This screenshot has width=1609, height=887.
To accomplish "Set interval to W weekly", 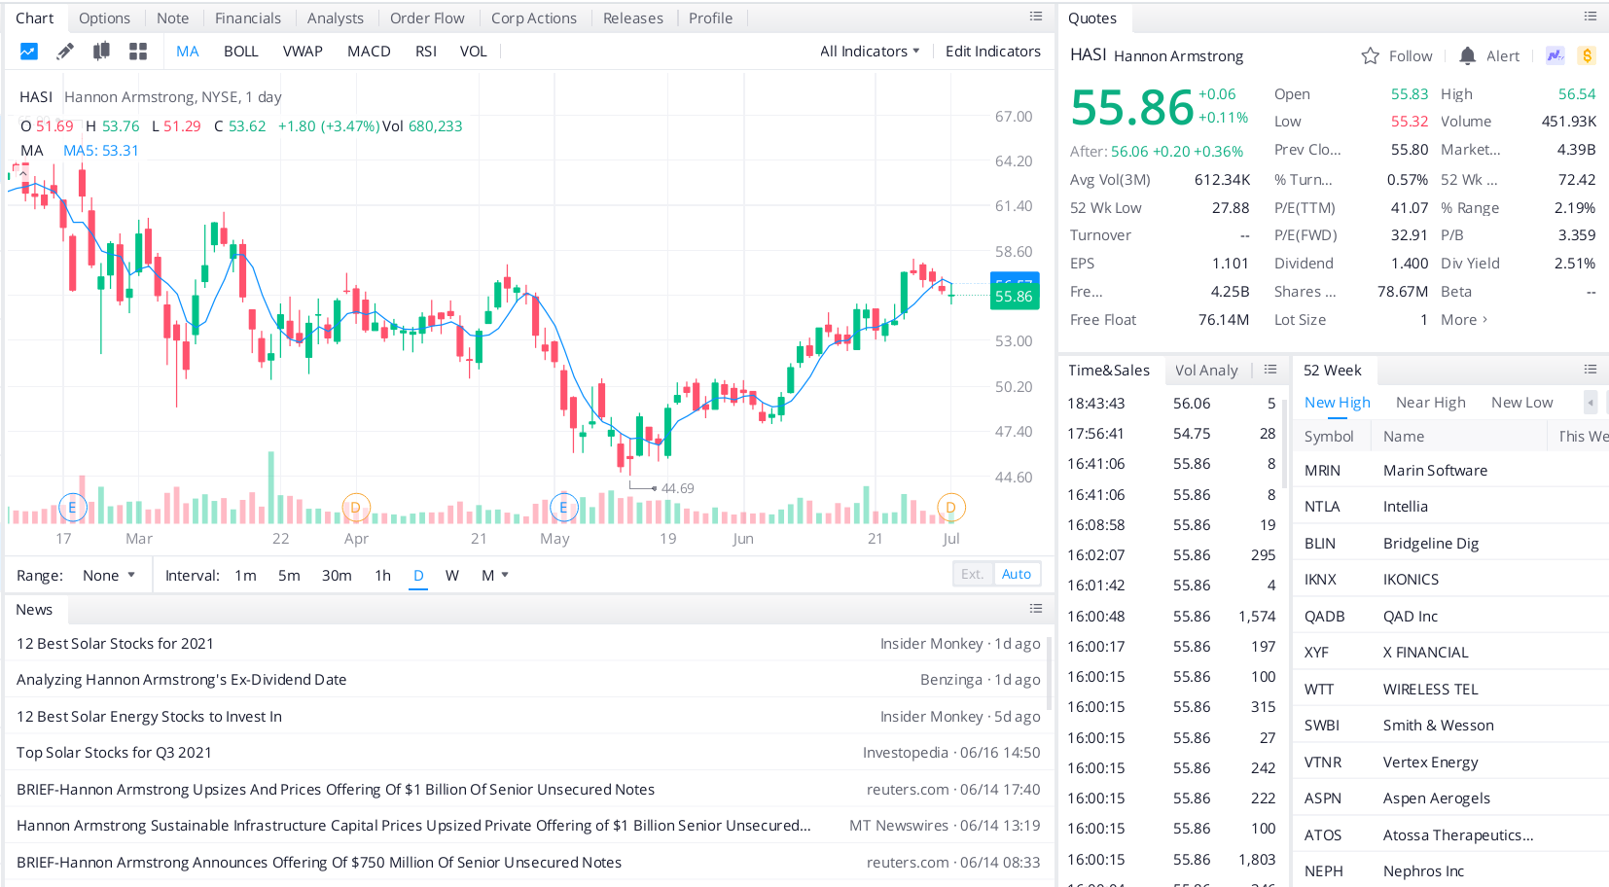I will [452, 576].
